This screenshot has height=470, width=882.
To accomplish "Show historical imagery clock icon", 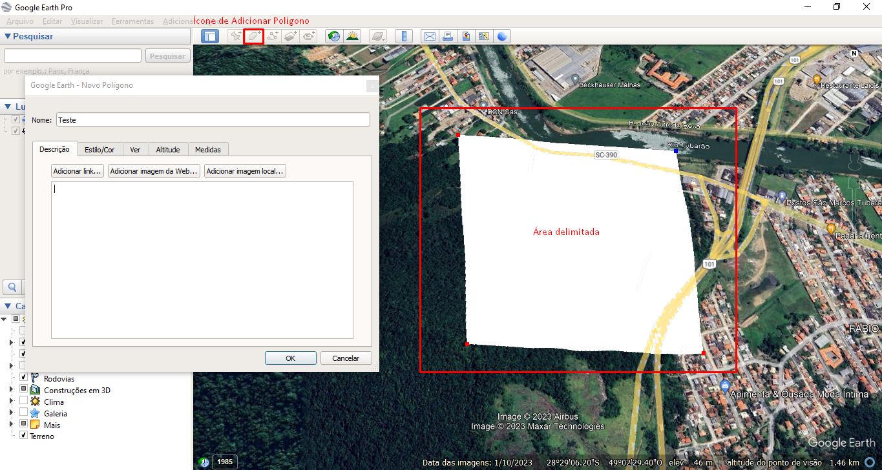I will tap(334, 36).
